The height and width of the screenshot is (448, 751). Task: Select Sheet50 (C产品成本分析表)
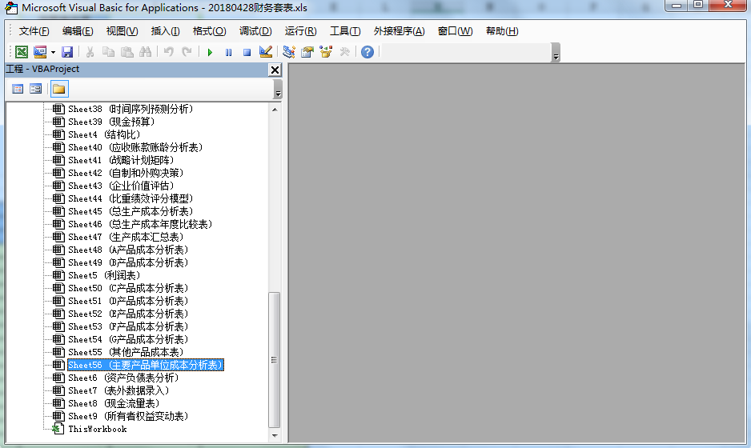click(x=128, y=288)
